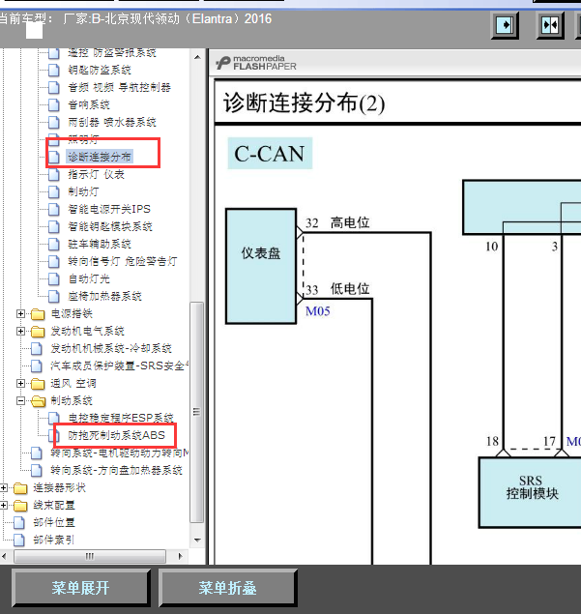Open 雨刮器 喷水器系统 entry
581x614 pixels.
112,122
